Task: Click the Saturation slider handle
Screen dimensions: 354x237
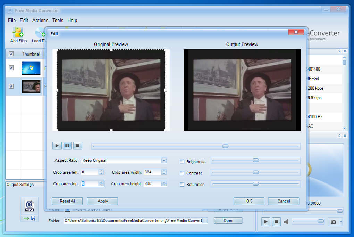Action: click(255, 183)
